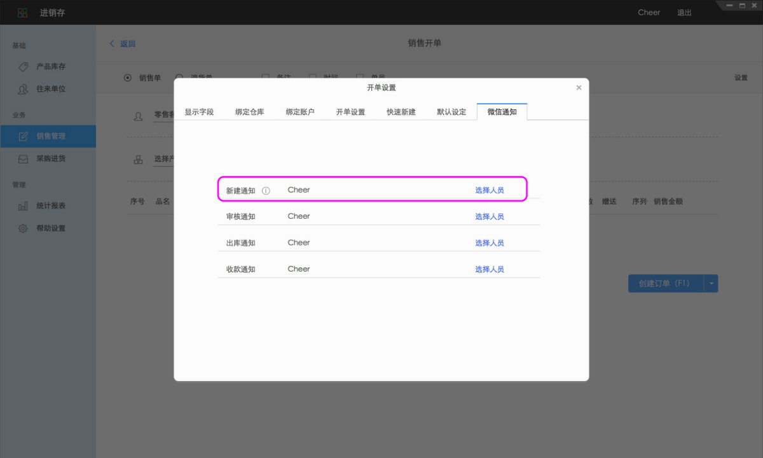Image resolution: width=763 pixels, height=458 pixels.
Task: Click the 基础 sidebar section heading
Action: pyautogui.click(x=19, y=46)
